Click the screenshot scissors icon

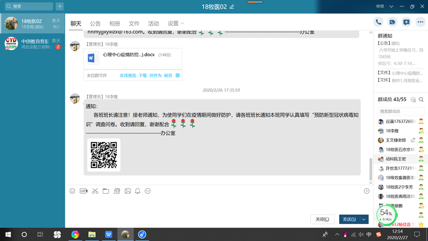tap(95, 191)
